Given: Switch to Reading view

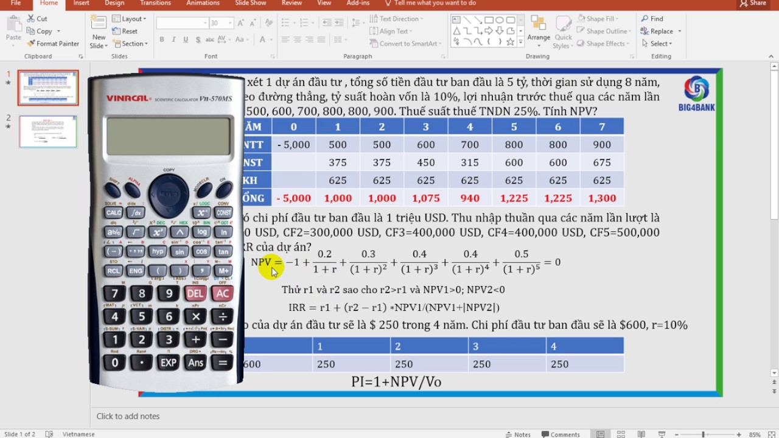Looking at the screenshot, I should [x=641, y=434].
